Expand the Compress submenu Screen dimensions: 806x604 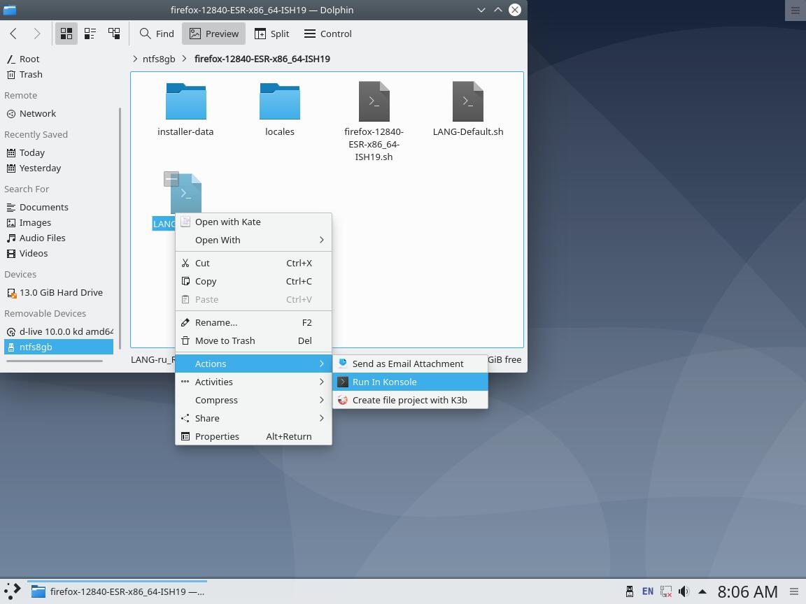coord(253,400)
